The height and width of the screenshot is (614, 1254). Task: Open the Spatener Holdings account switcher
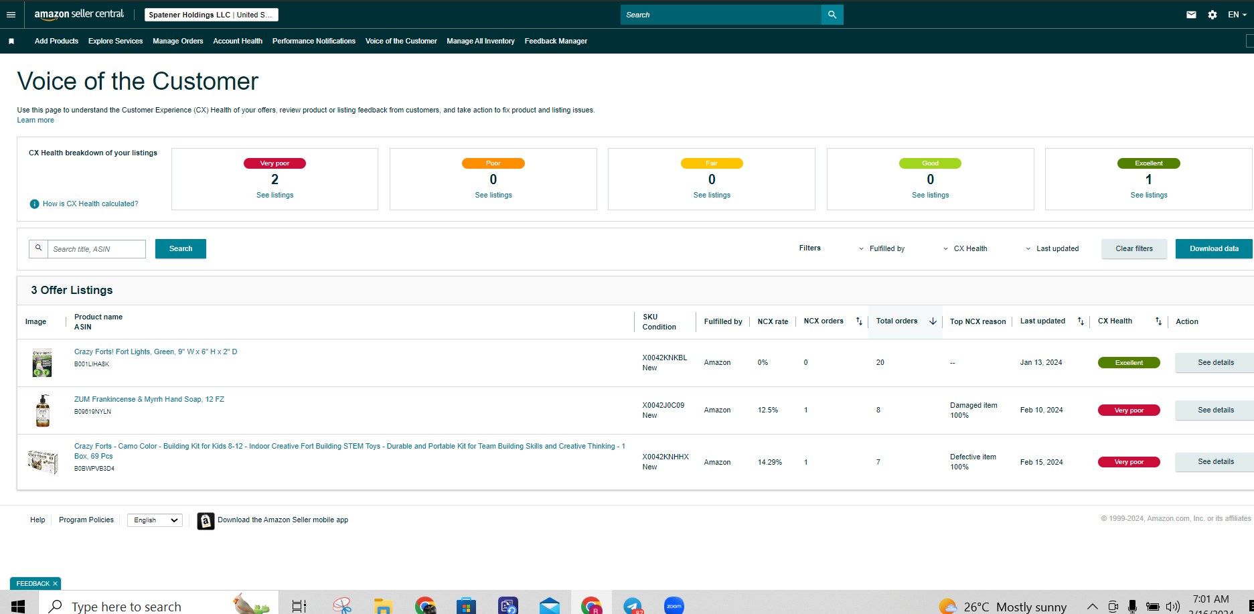click(x=212, y=15)
